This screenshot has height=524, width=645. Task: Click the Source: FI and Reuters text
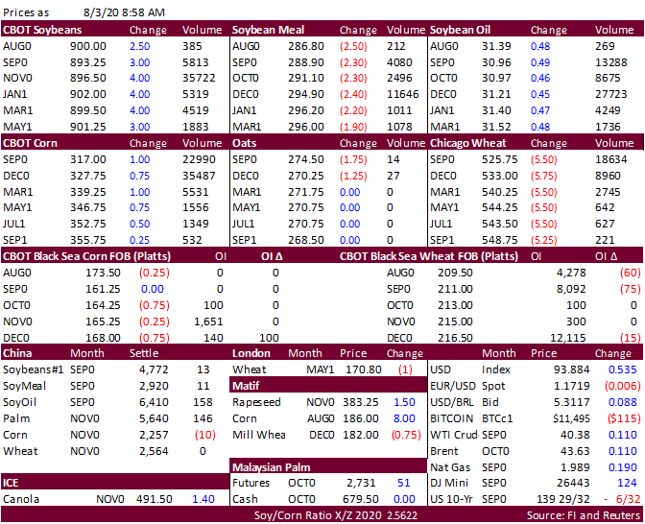584,515
